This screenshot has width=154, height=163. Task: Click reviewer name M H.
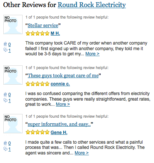pyautogui.click(x=55, y=33)
